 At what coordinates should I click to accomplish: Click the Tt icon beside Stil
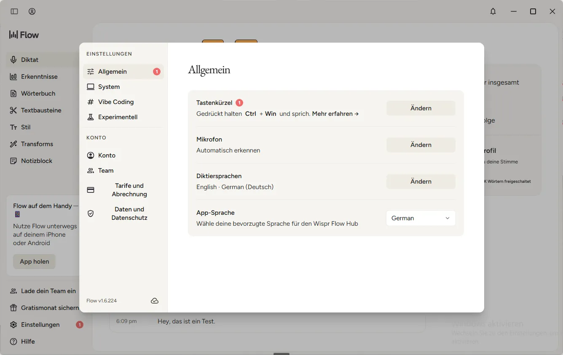(x=13, y=127)
